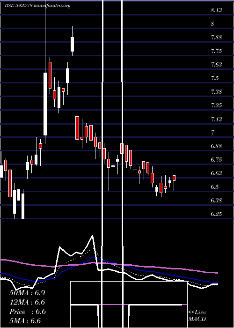Image resolution: width=234 pixels, height=328 pixels.
Task: Click the highest white candlestick near 7.88
Action: [x=72, y=44]
